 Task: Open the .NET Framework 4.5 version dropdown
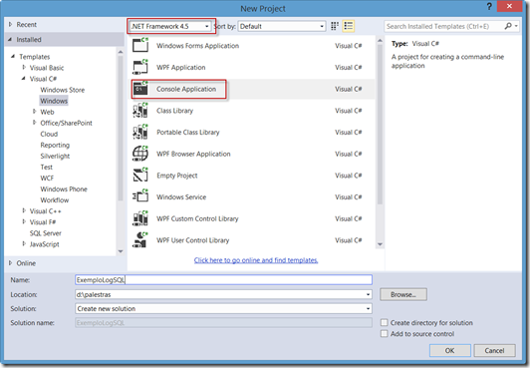coord(207,26)
